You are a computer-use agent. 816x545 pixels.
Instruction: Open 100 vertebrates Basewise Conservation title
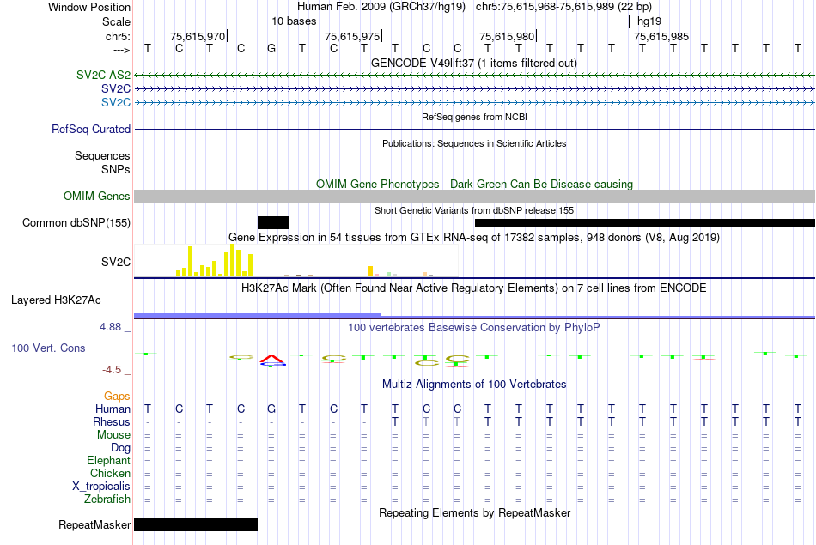pyautogui.click(x=473, y=328)
